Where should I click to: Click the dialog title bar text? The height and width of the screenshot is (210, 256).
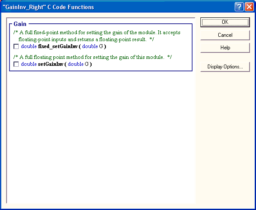click(48, 7)
